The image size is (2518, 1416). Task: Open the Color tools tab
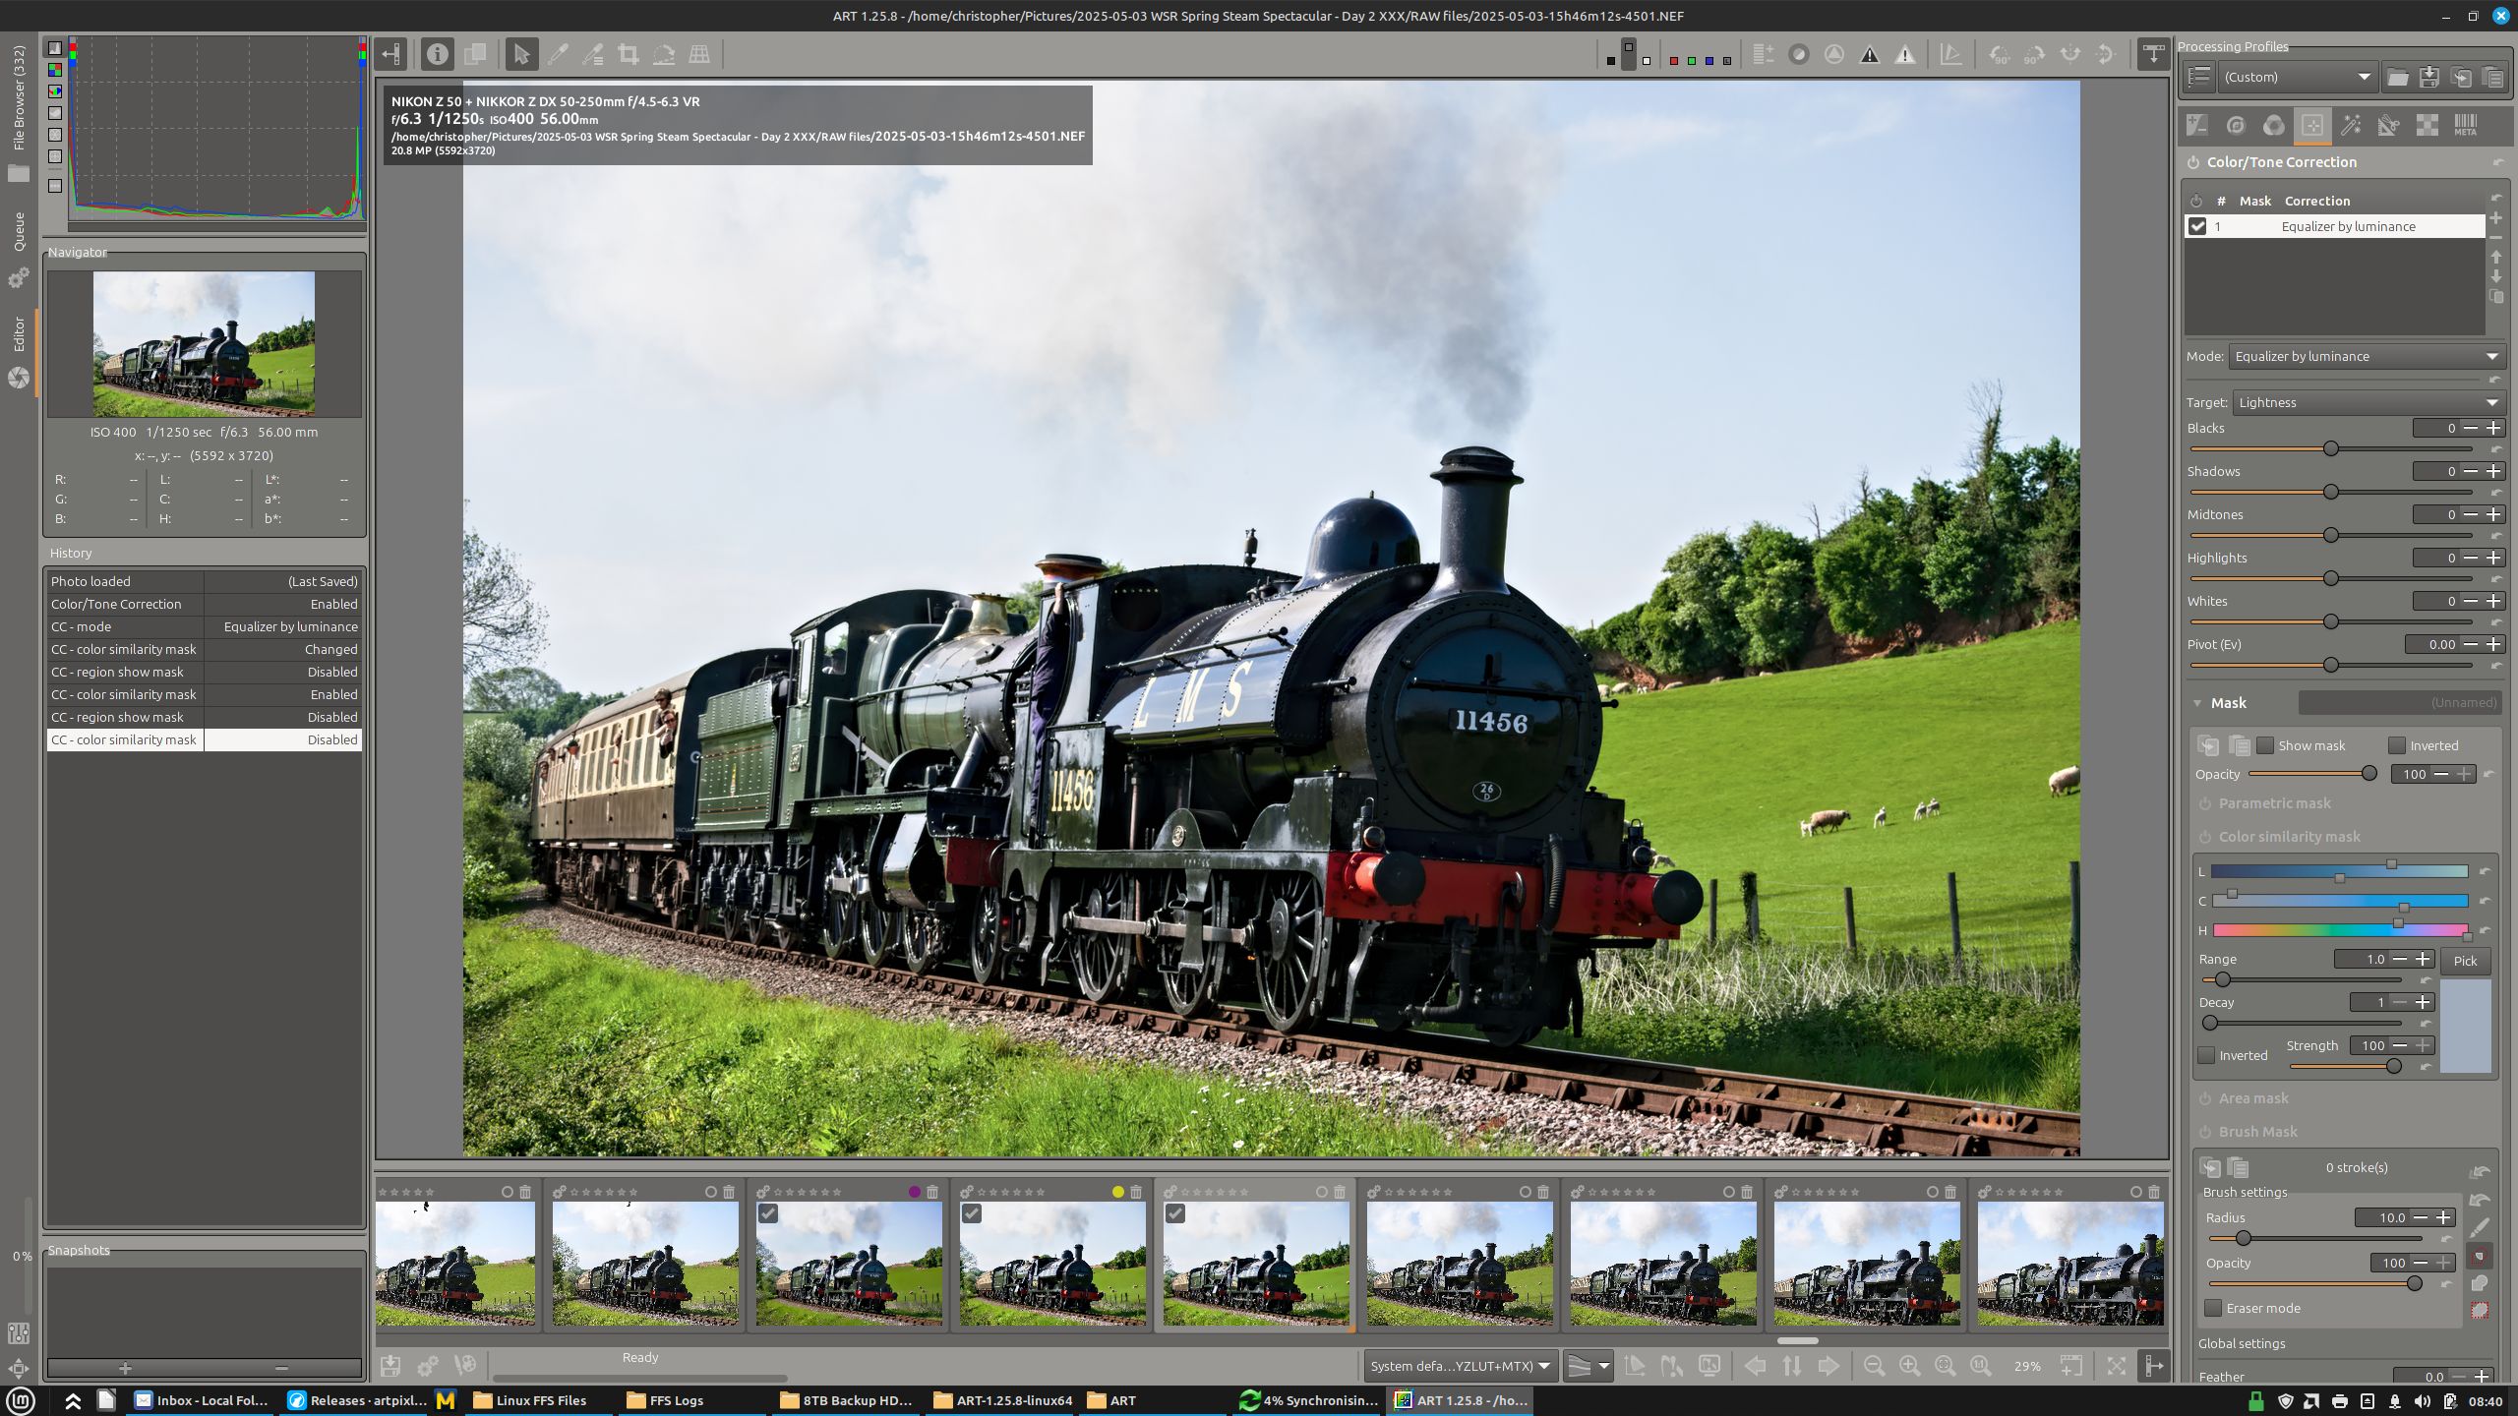pos(2274,125)
